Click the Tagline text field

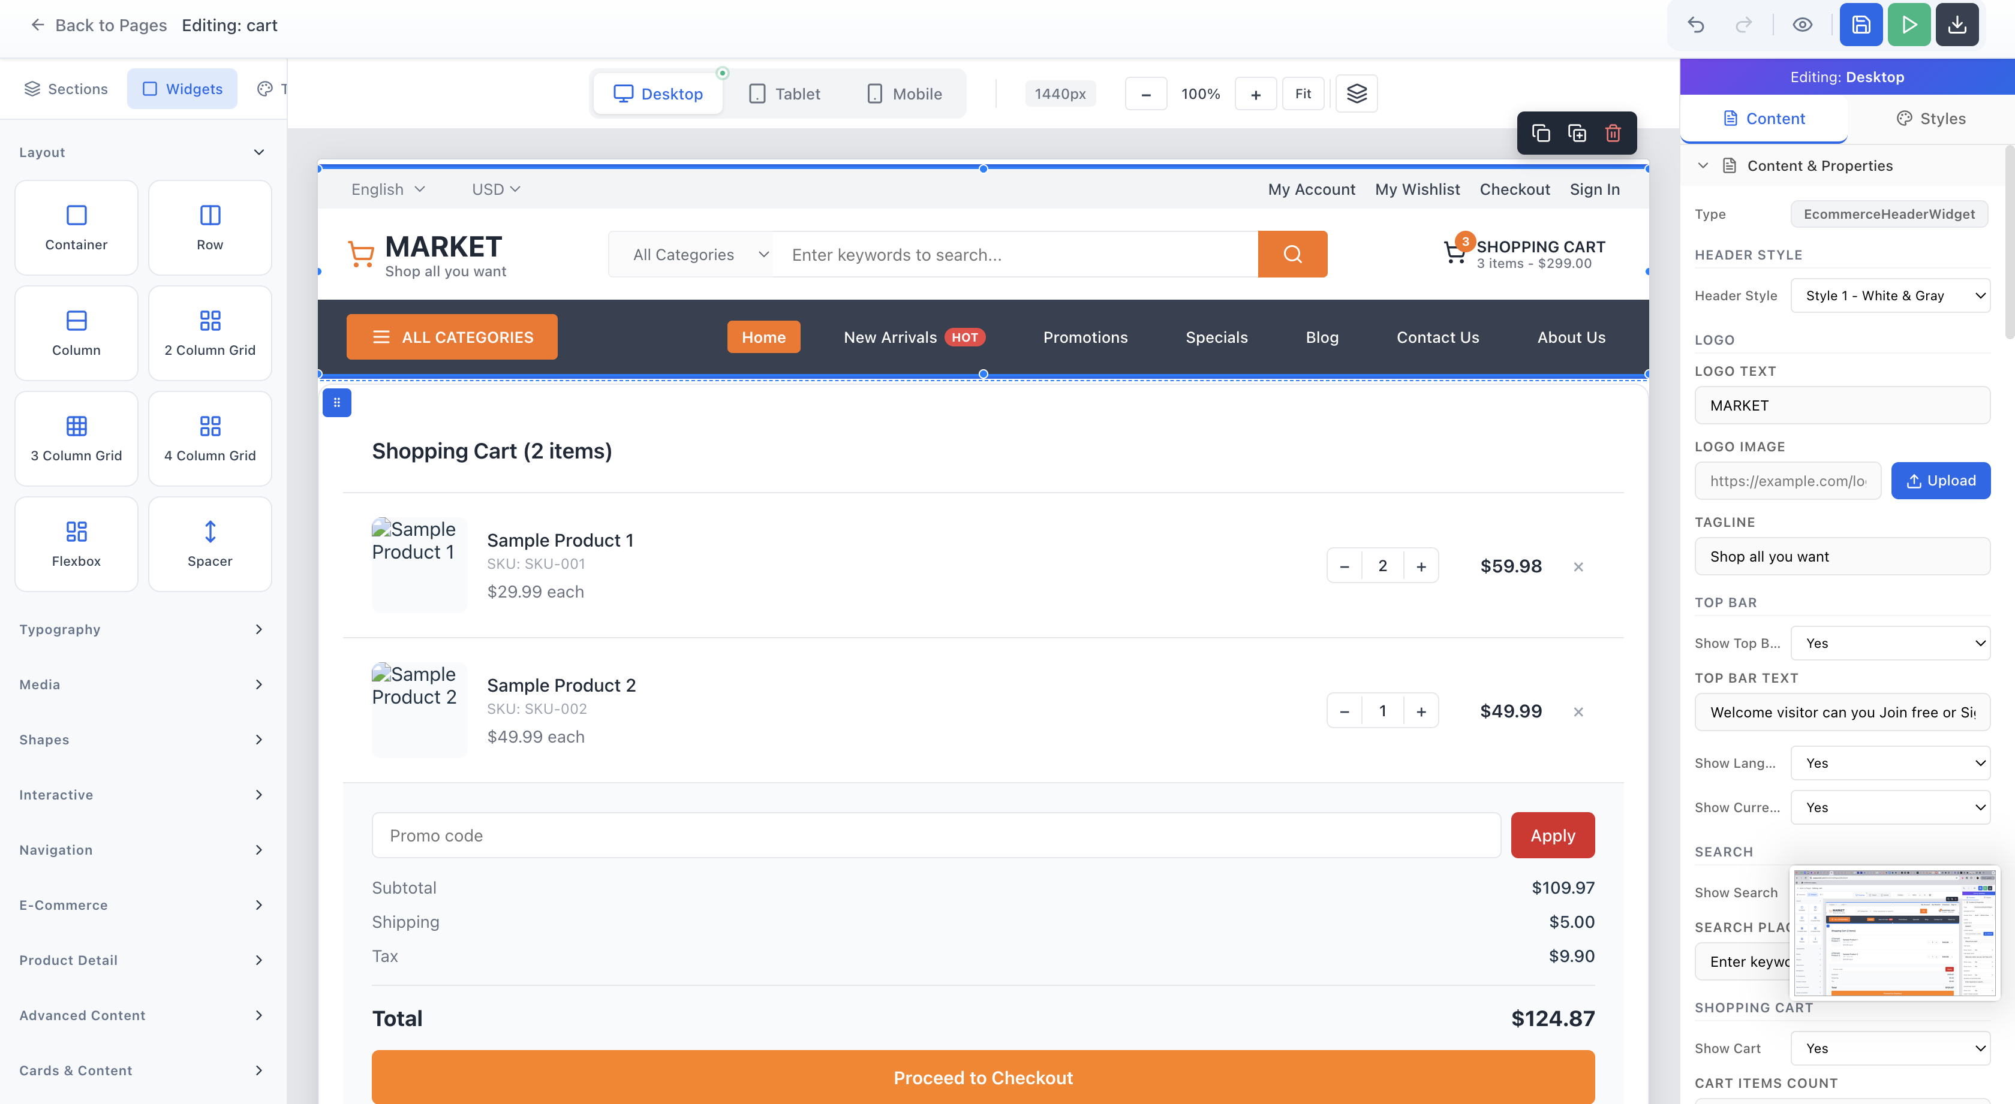(x=1843, y=556)
